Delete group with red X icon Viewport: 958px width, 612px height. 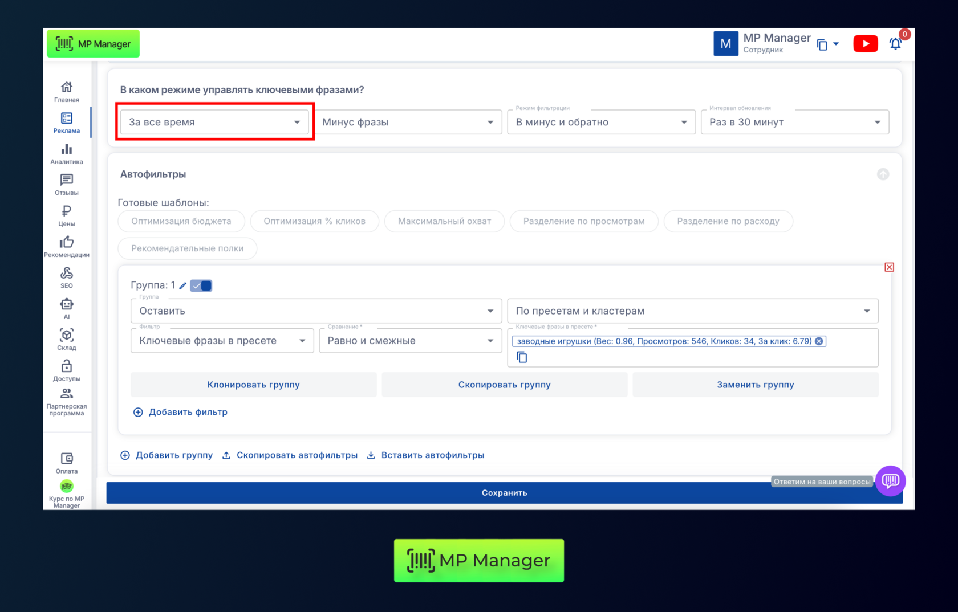pos(889,267)
